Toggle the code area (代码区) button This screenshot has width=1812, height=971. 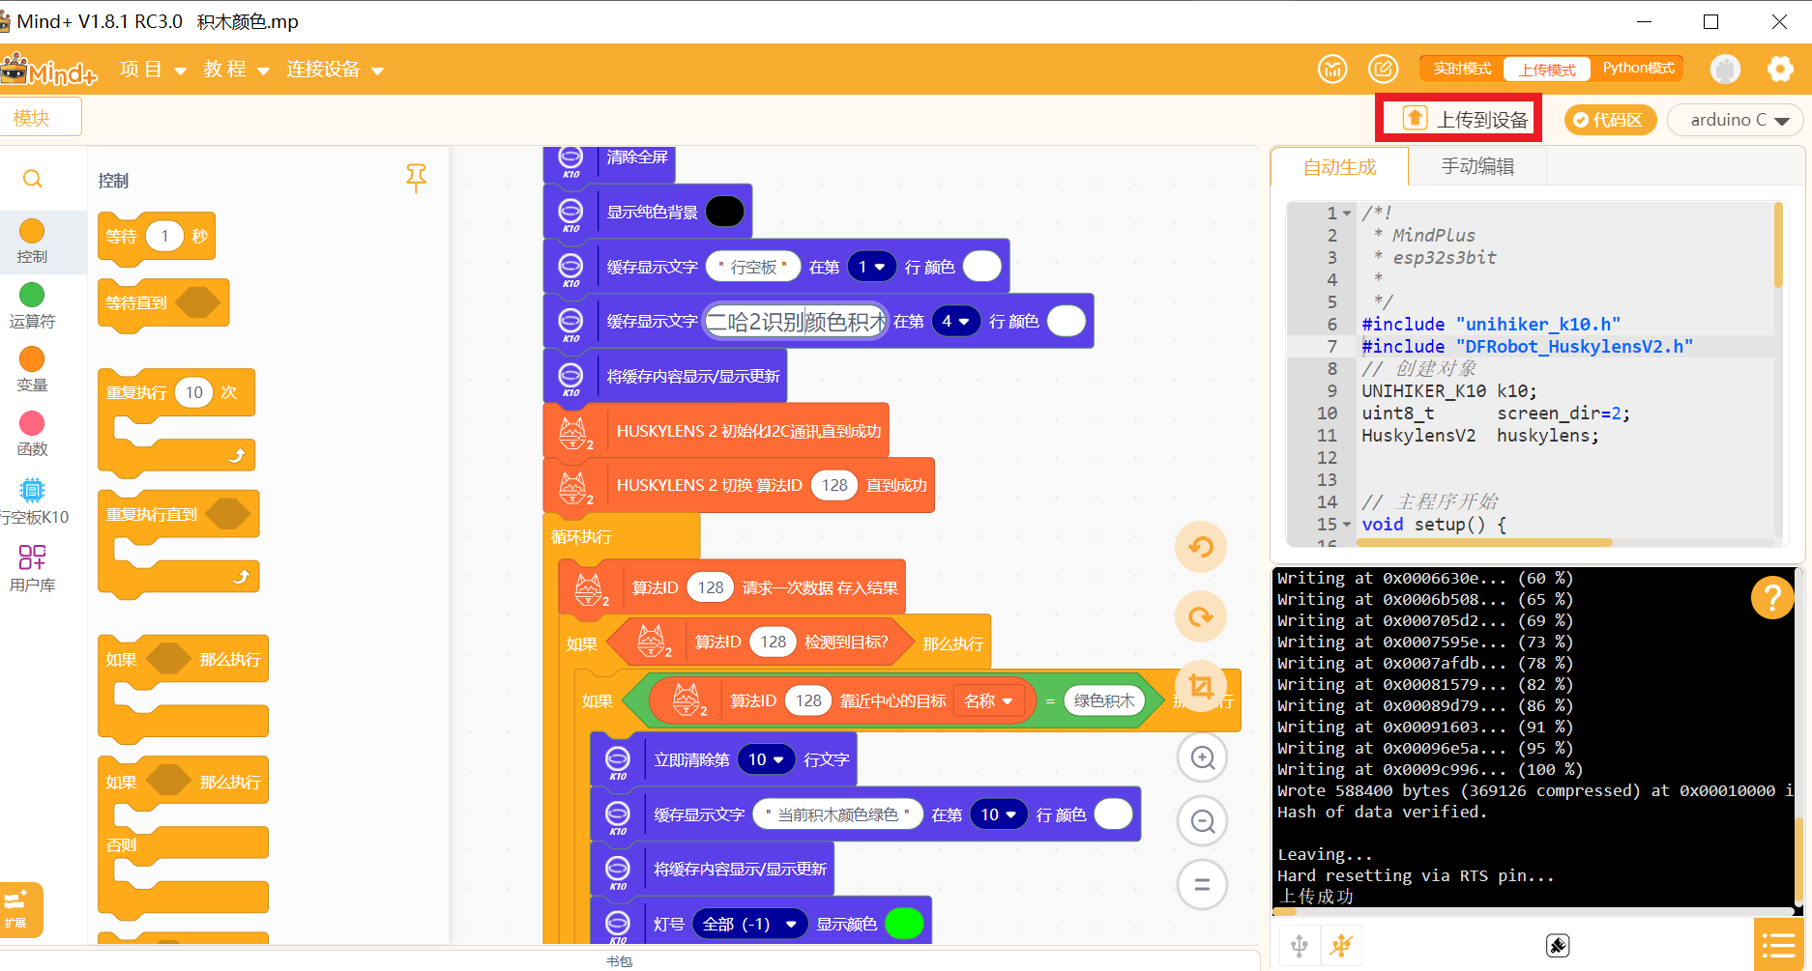point(1609,120)
